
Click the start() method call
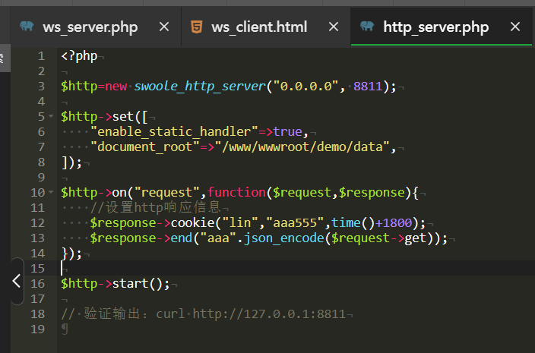141,283
